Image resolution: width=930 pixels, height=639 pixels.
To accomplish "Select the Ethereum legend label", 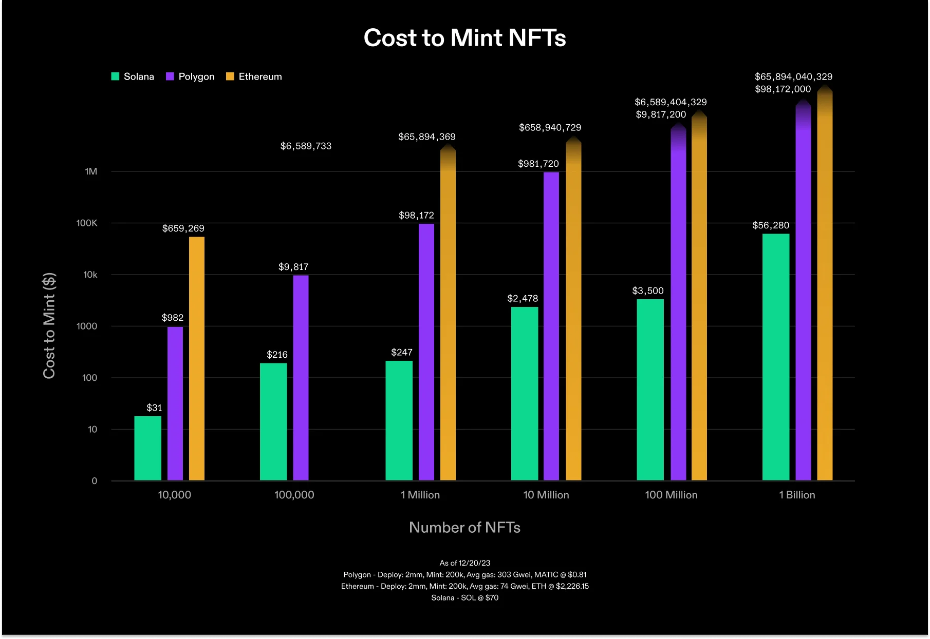I will [260, 76].
